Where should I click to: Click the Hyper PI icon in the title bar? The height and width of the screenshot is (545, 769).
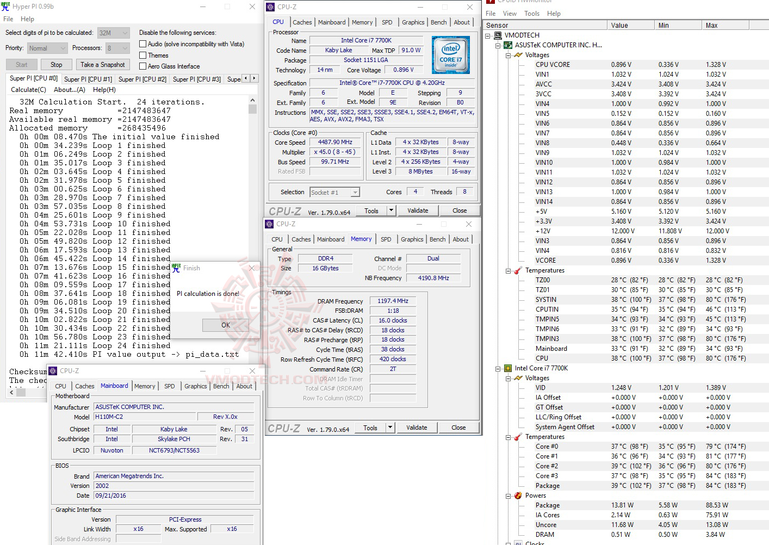[x=5, y=6]
